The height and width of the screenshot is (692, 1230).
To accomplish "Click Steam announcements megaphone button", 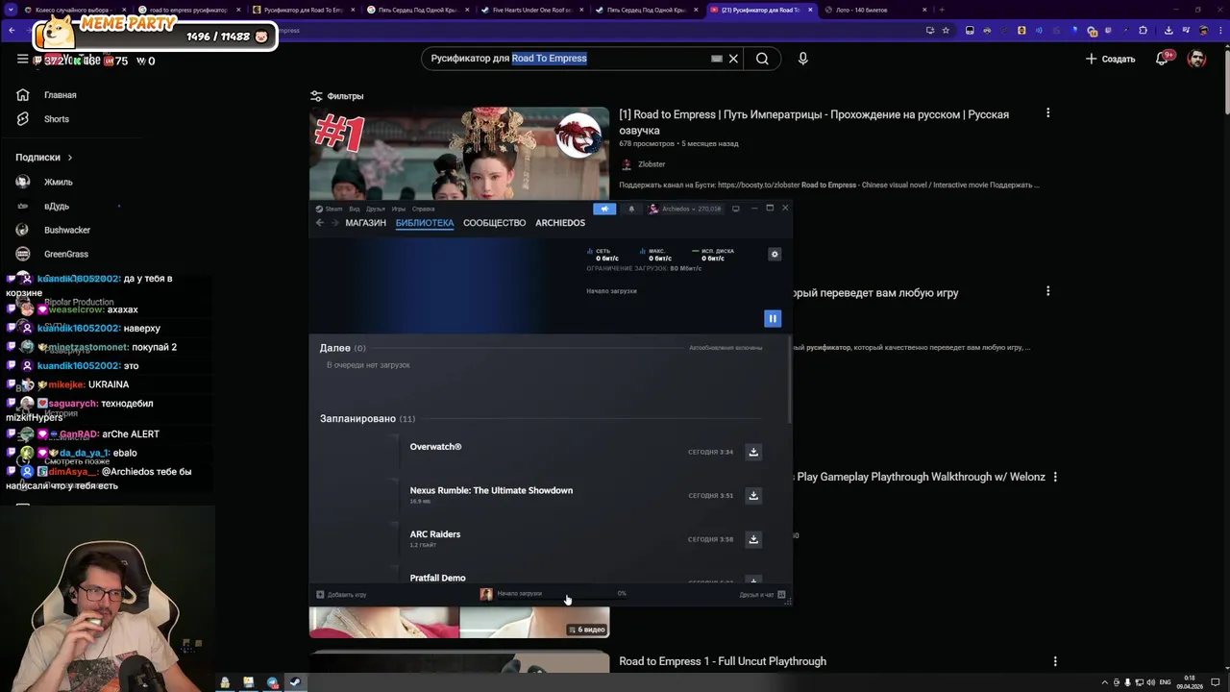I will pos(604,209).
